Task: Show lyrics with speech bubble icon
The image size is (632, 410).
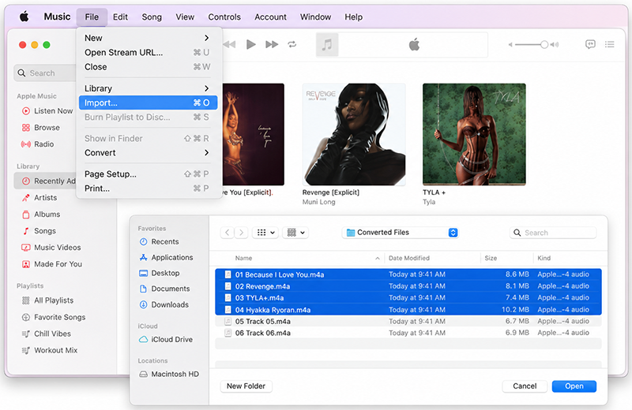Action: [x=590, y=44]
